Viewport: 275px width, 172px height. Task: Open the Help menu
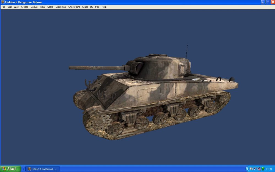pyautogui.click(x=104, y=7)
